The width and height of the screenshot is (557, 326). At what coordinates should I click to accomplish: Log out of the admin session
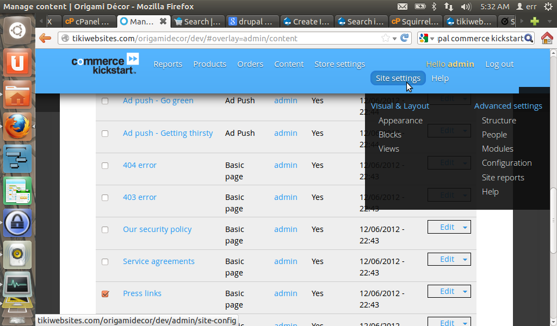pos(499,64)
